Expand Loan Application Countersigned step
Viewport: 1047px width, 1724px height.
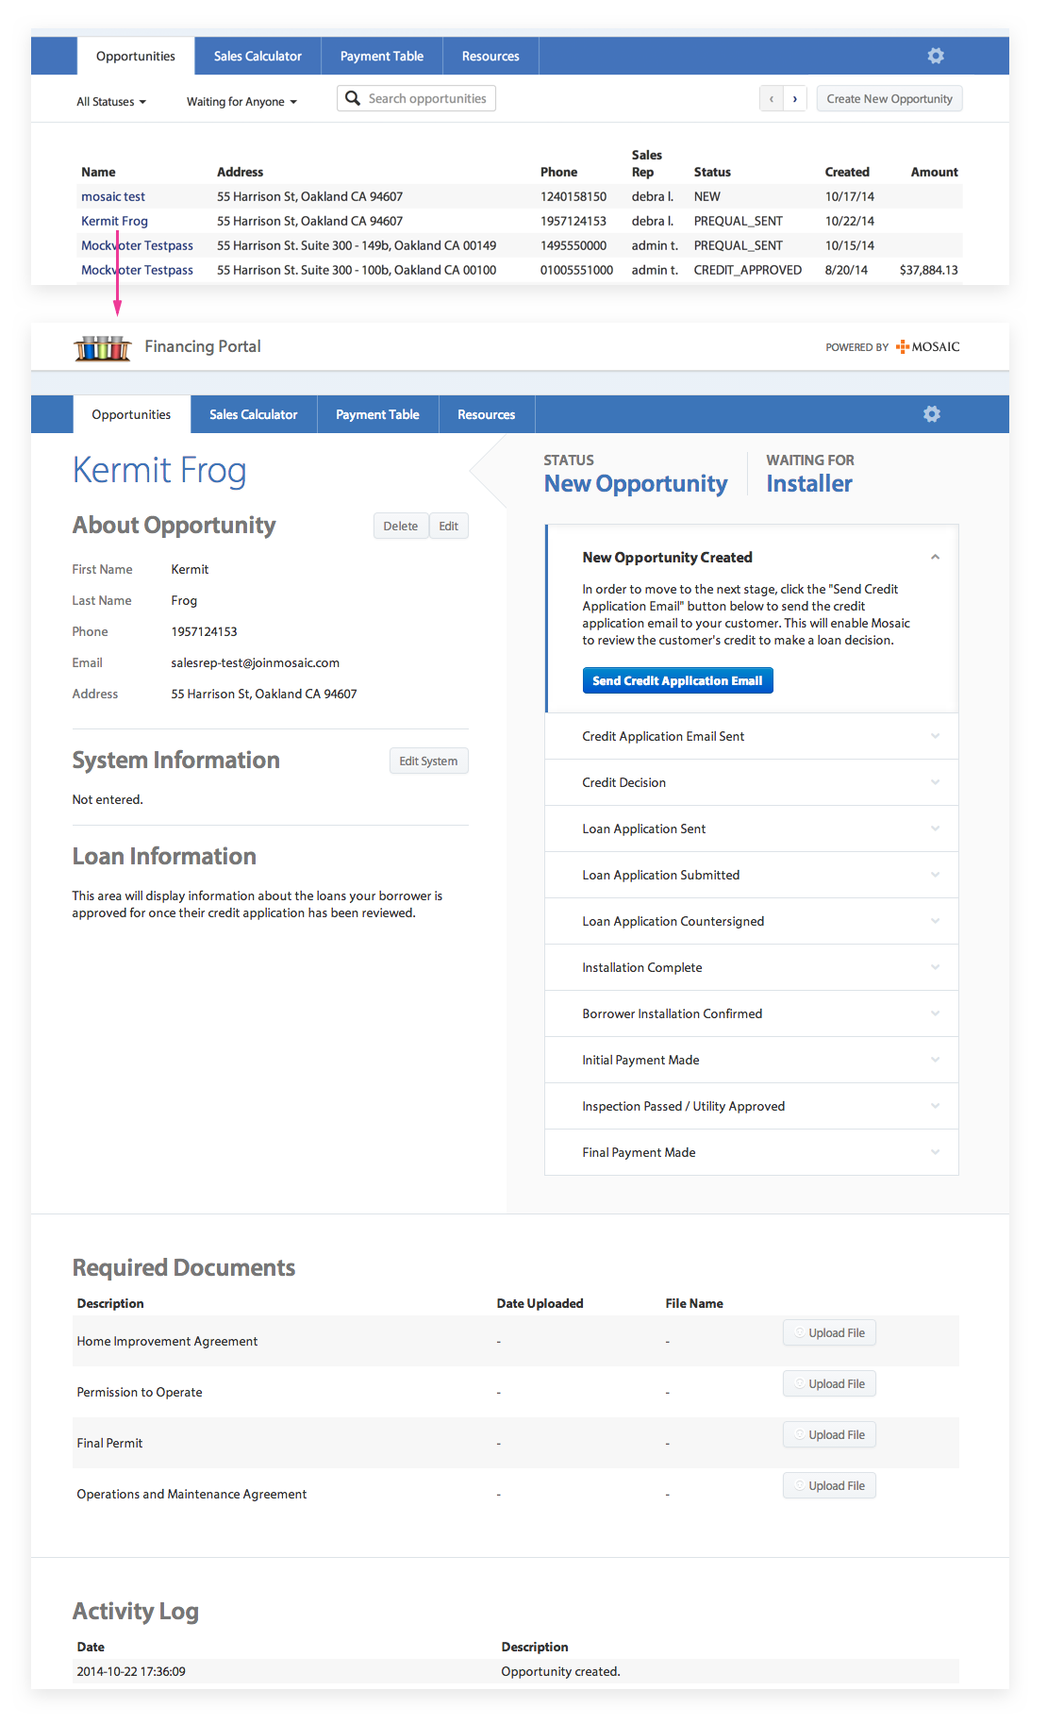(935, 921)
